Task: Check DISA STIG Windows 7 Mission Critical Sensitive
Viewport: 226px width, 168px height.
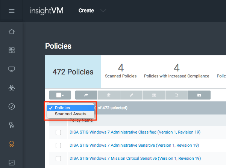Action: click(x=58, y=158)
